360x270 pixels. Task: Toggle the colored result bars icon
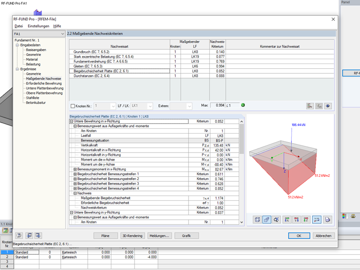click(x=310, y=106)
